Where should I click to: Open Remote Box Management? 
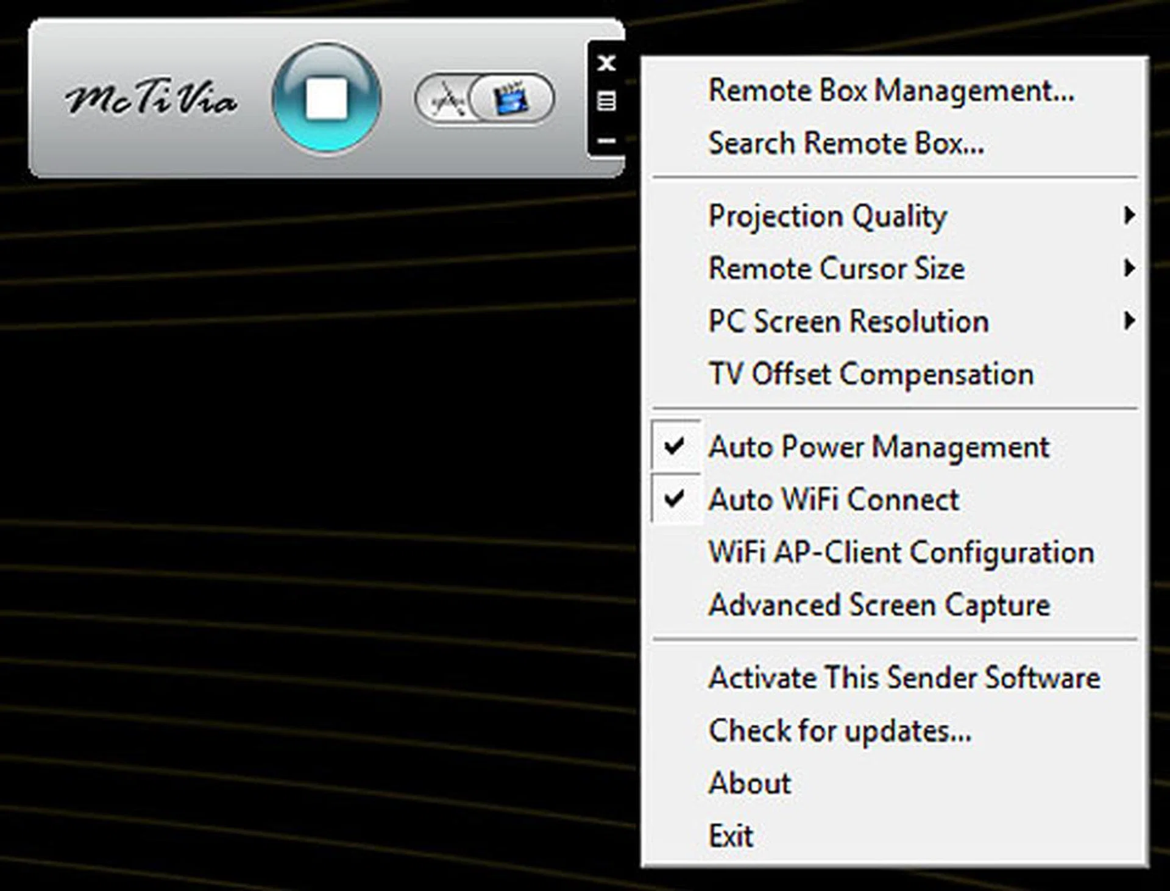[x=890, y=90]
